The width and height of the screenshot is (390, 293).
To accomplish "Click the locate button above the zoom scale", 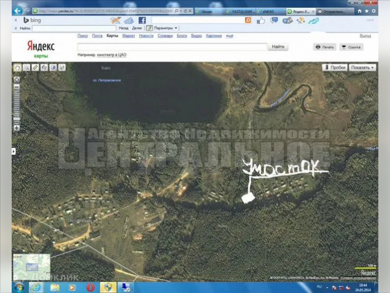I will pos(17,80).
